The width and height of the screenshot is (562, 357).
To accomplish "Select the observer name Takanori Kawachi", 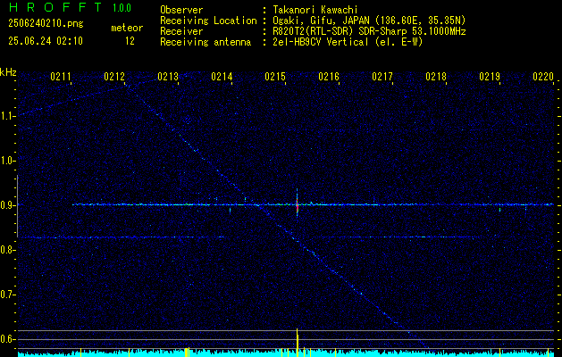I will [315, 10].
